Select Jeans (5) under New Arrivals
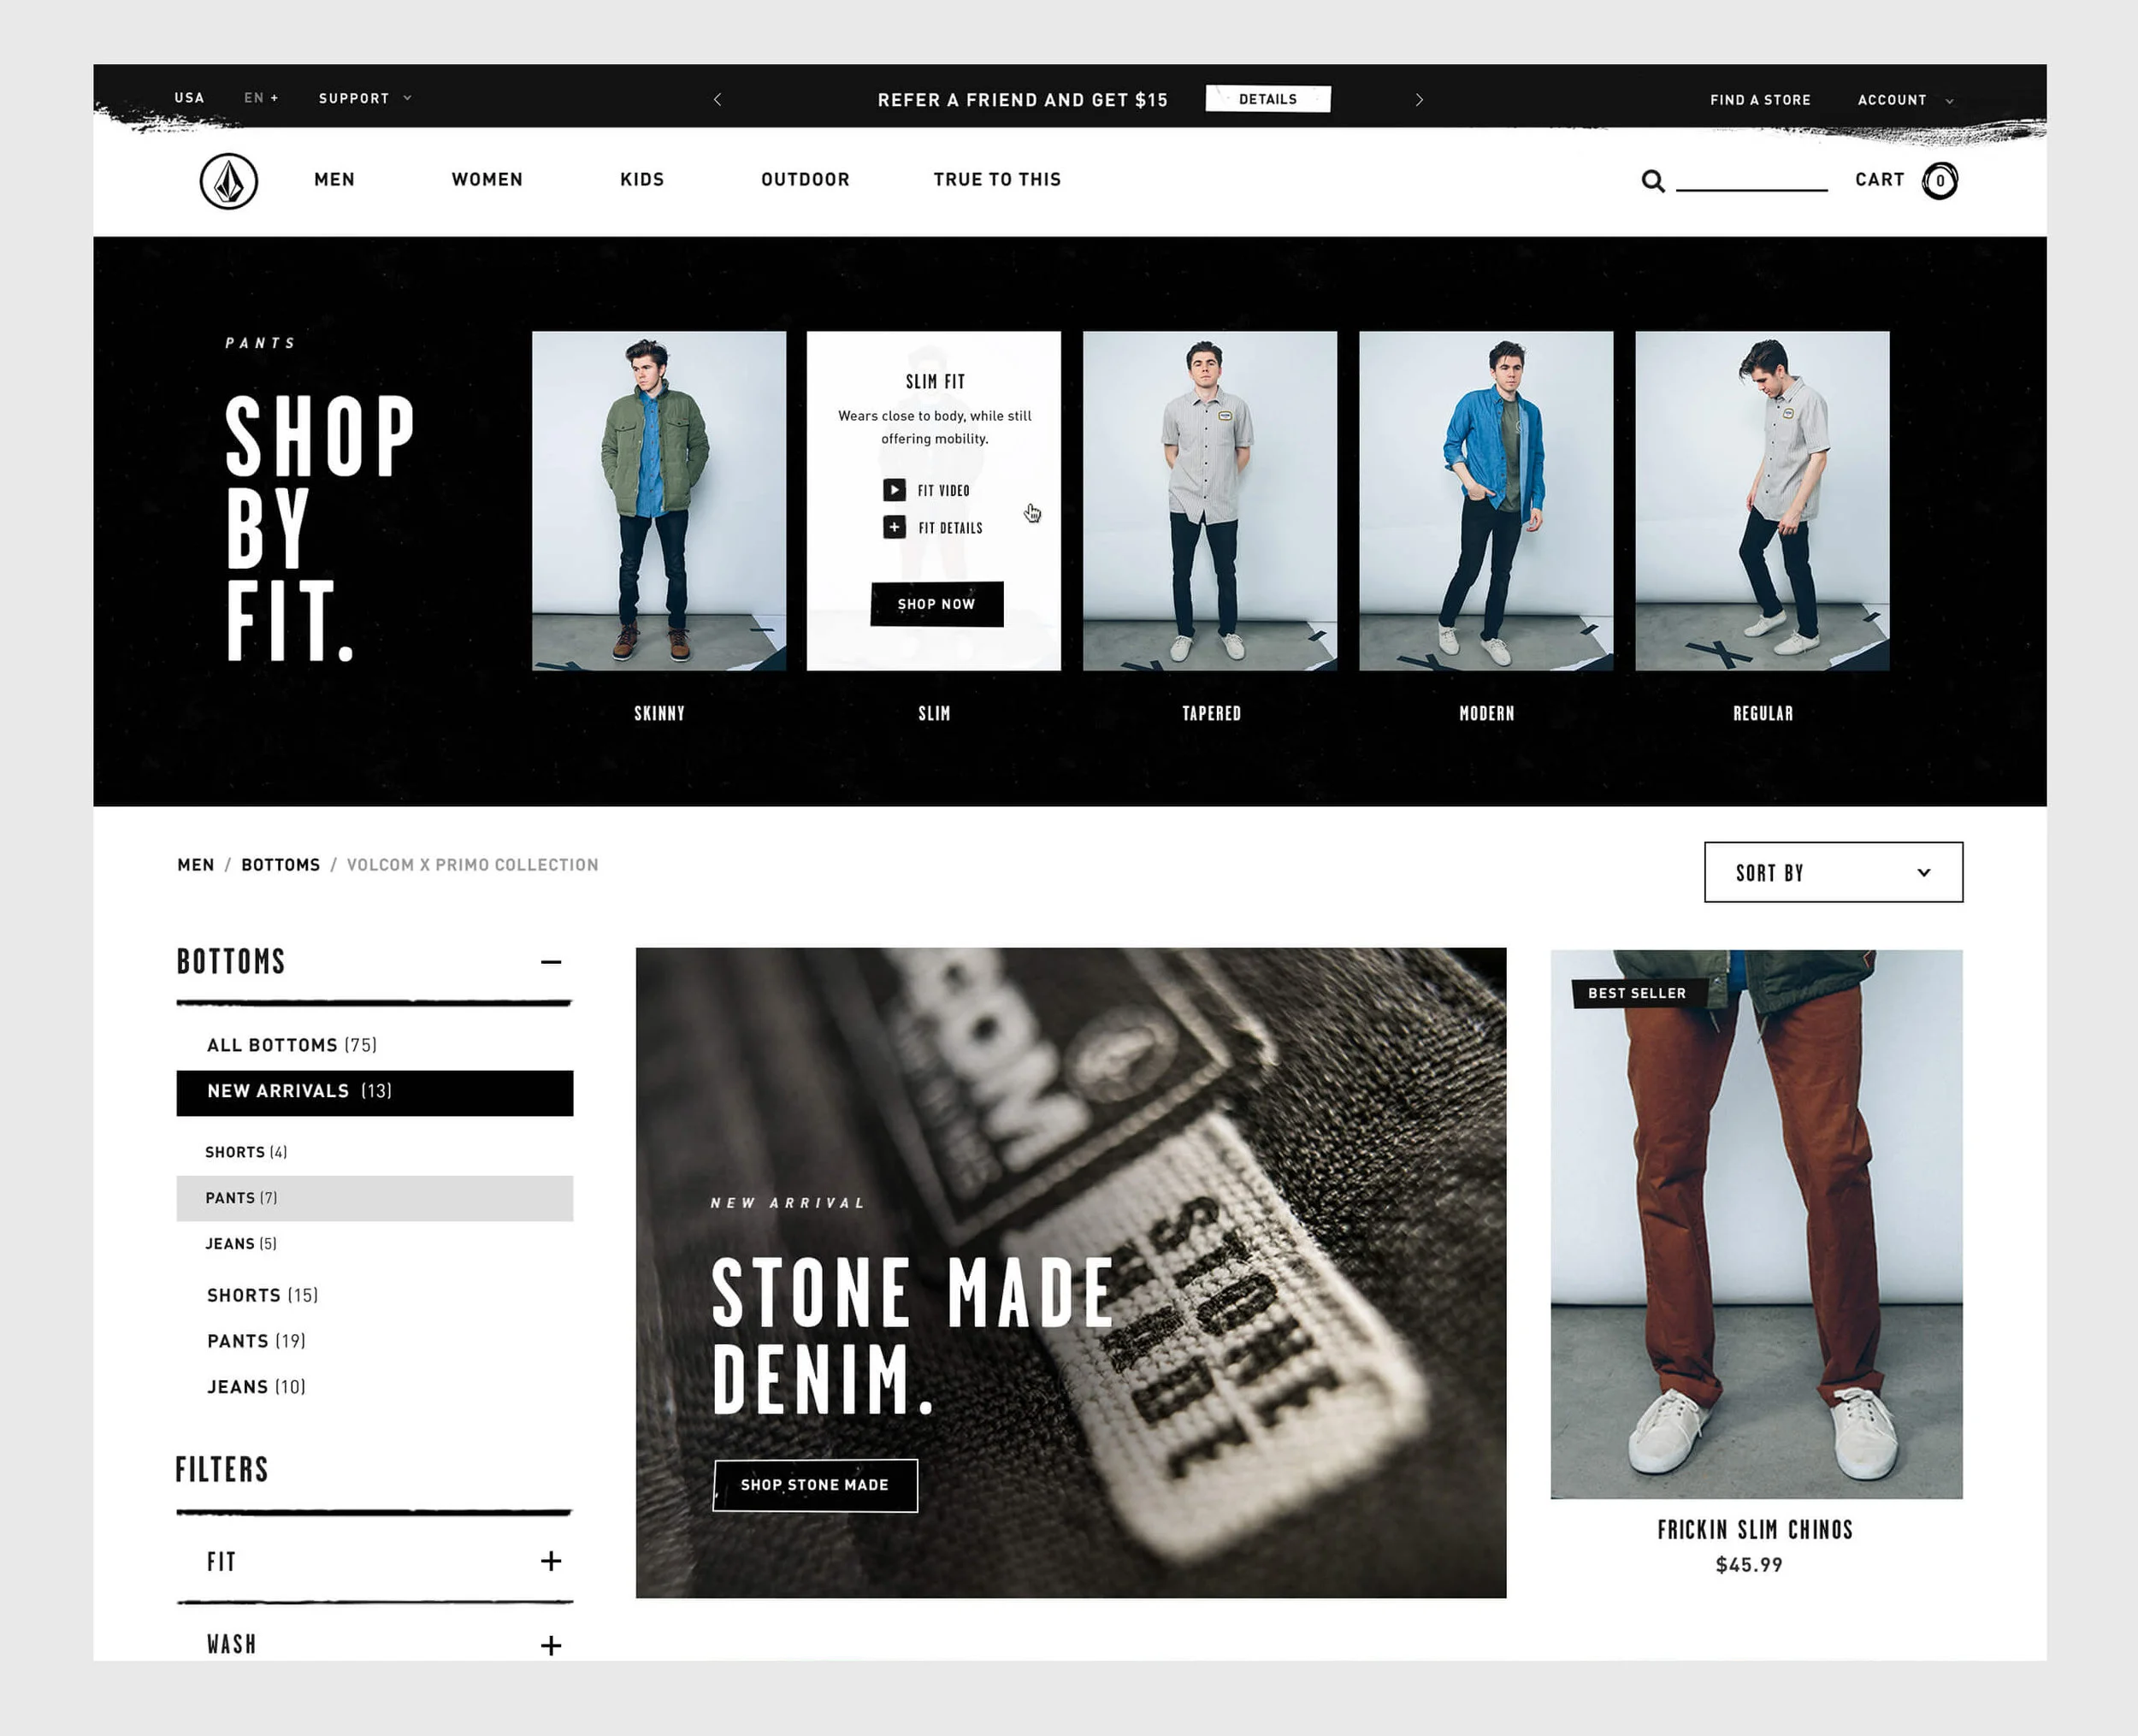 [241, 1244]
